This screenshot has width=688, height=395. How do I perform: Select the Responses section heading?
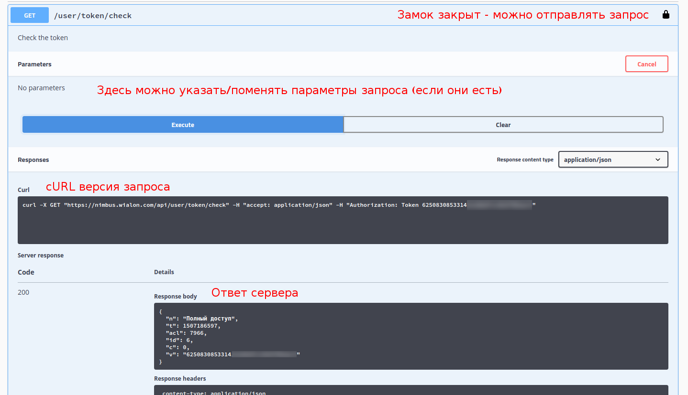click(x=33, y=160)
